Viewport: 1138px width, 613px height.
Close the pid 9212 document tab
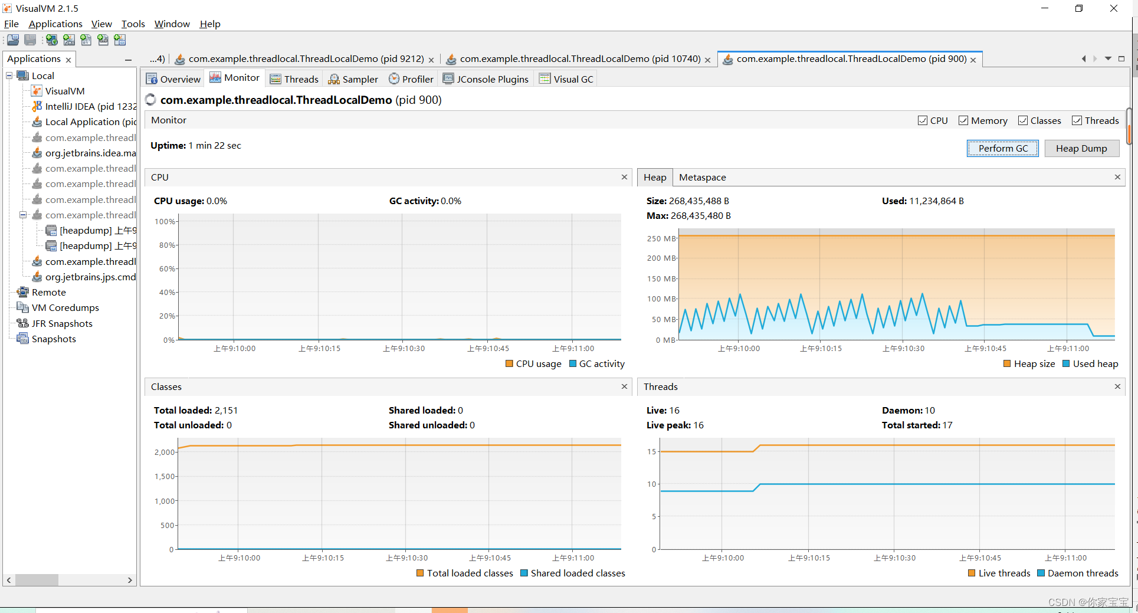[x=431, y=60]
